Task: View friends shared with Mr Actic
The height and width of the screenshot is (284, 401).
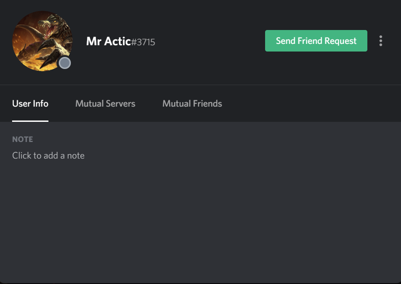Action: 192,103
